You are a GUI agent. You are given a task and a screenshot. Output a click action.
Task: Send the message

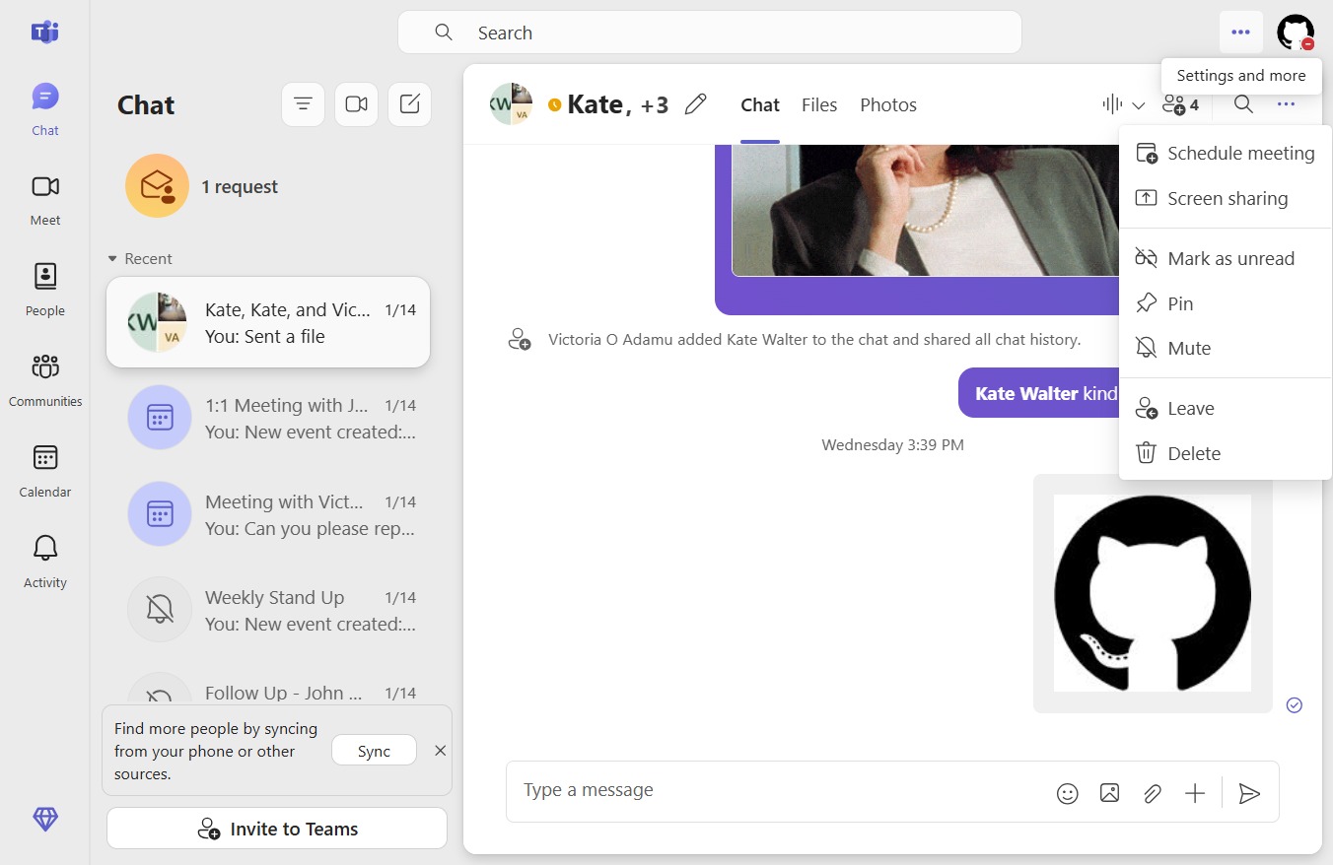pyautogui.click(x=1249, y=793)
